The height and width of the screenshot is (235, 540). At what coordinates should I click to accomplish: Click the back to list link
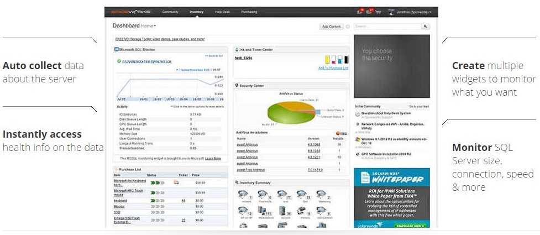214,56
